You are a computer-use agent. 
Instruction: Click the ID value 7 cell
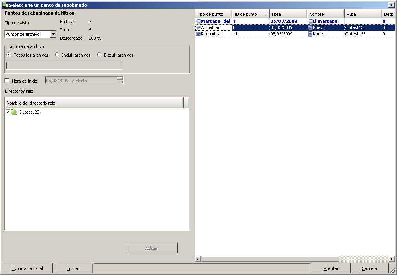pyautogui.click(x=250, y=22)
